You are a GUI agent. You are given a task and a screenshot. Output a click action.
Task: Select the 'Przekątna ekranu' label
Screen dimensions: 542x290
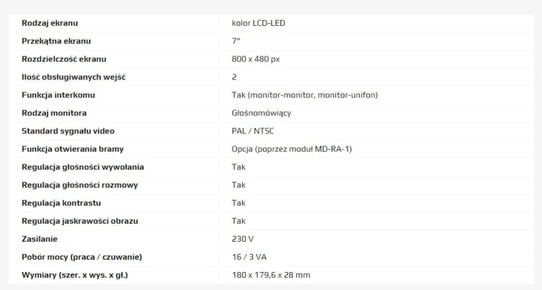(56, 41)
